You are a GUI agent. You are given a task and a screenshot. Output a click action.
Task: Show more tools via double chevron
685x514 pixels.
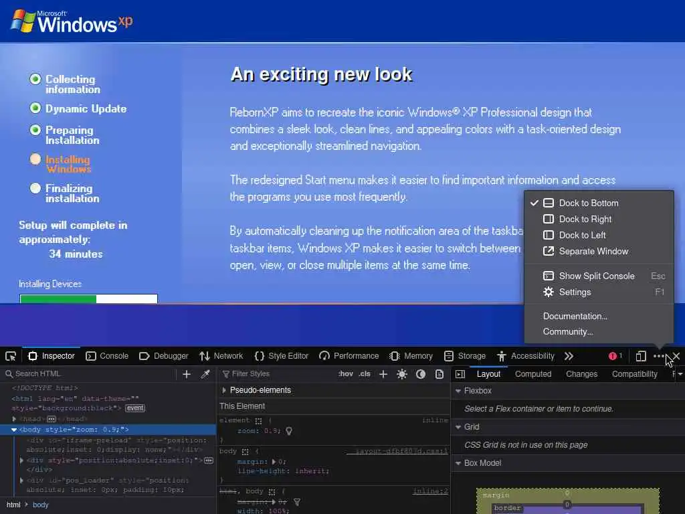[x=569, y=356]
